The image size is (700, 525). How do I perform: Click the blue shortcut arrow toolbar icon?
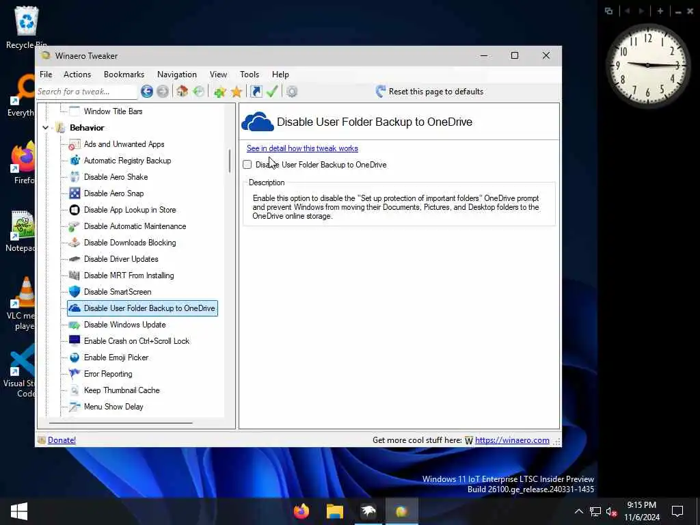tap(256, 92)
